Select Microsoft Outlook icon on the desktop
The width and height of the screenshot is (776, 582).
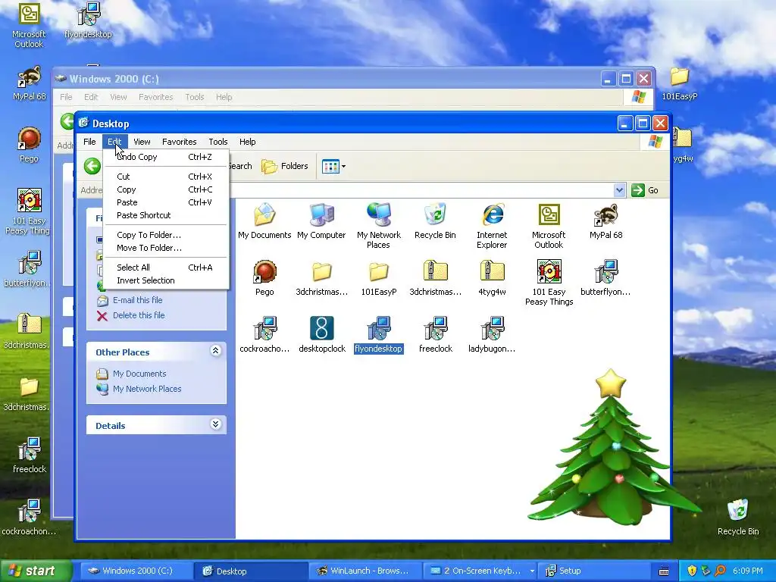[x=29, y=25]
